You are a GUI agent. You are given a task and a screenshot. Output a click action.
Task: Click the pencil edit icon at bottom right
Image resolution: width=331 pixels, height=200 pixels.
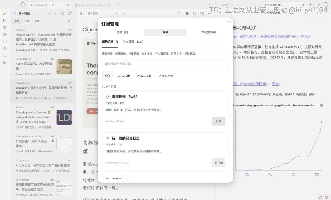click(320, 197)
